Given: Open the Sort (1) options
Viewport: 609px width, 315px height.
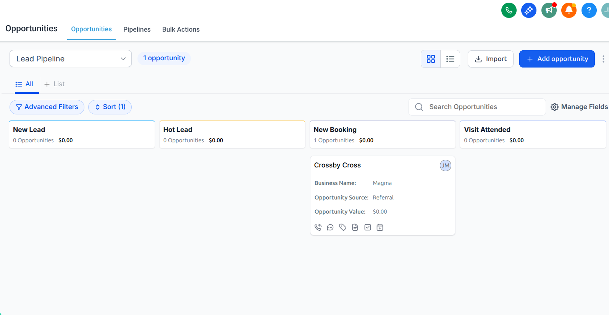Looking at the screenshot, I should click(110, 107).
